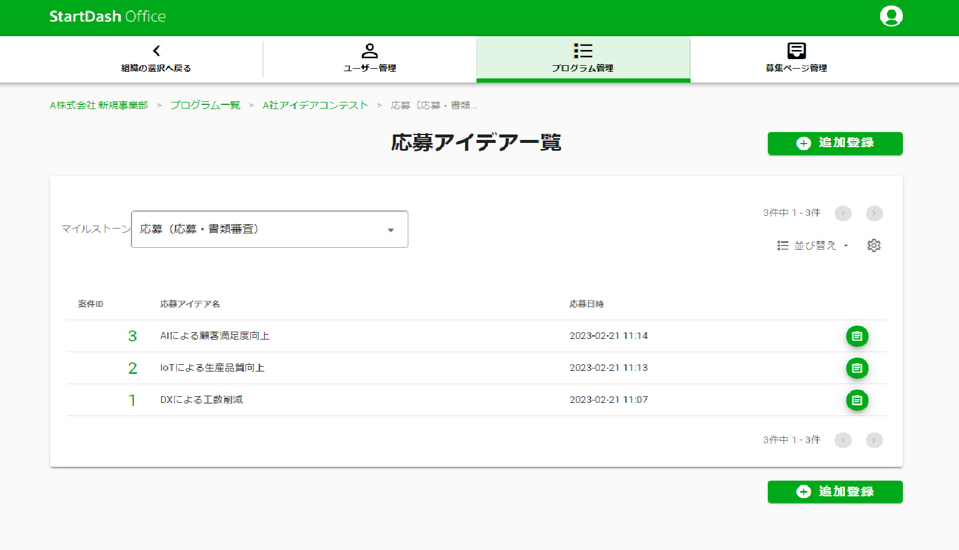
Task: Select idea name IoTによる生産品質向上
Action: [x=212, y=368]
